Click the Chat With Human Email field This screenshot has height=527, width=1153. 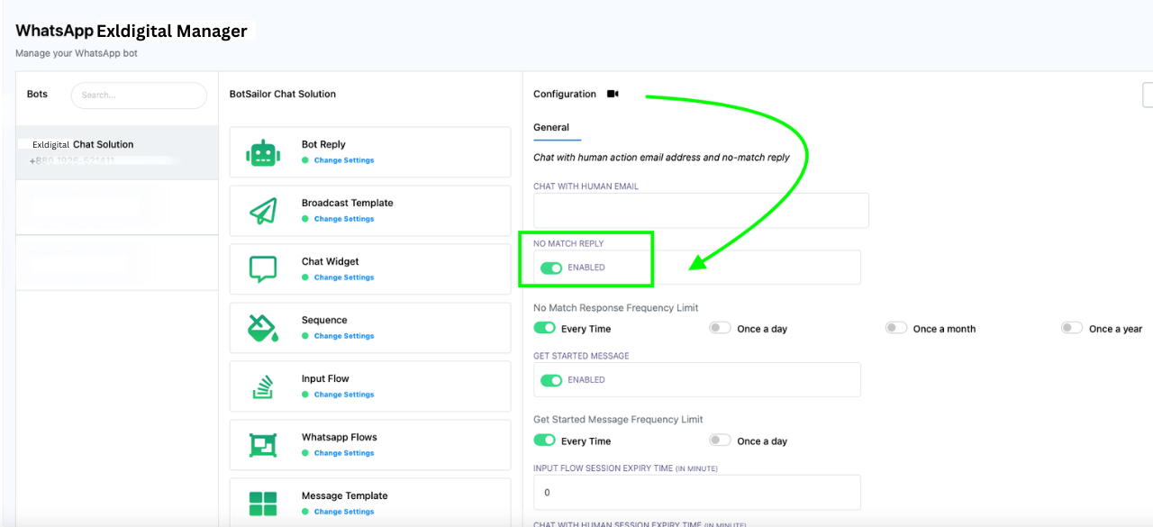tap(701, 211)
